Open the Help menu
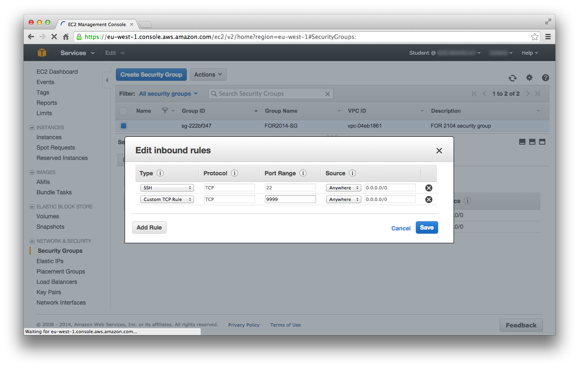This screenshot has height=368, width=579. point(530,53)
